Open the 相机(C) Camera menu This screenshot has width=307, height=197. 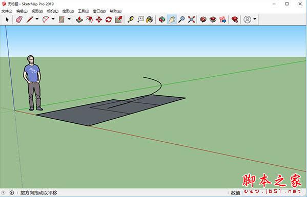click(53, 11)
